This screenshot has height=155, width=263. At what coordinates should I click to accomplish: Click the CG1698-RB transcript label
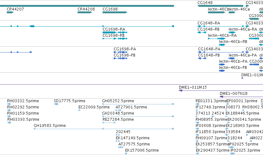pos(113,36)
